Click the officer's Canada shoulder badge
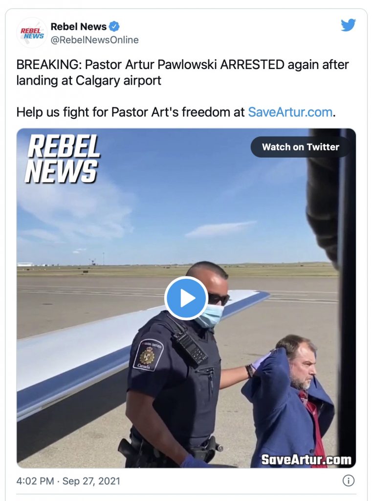373x501 pixels. [148, 355]
